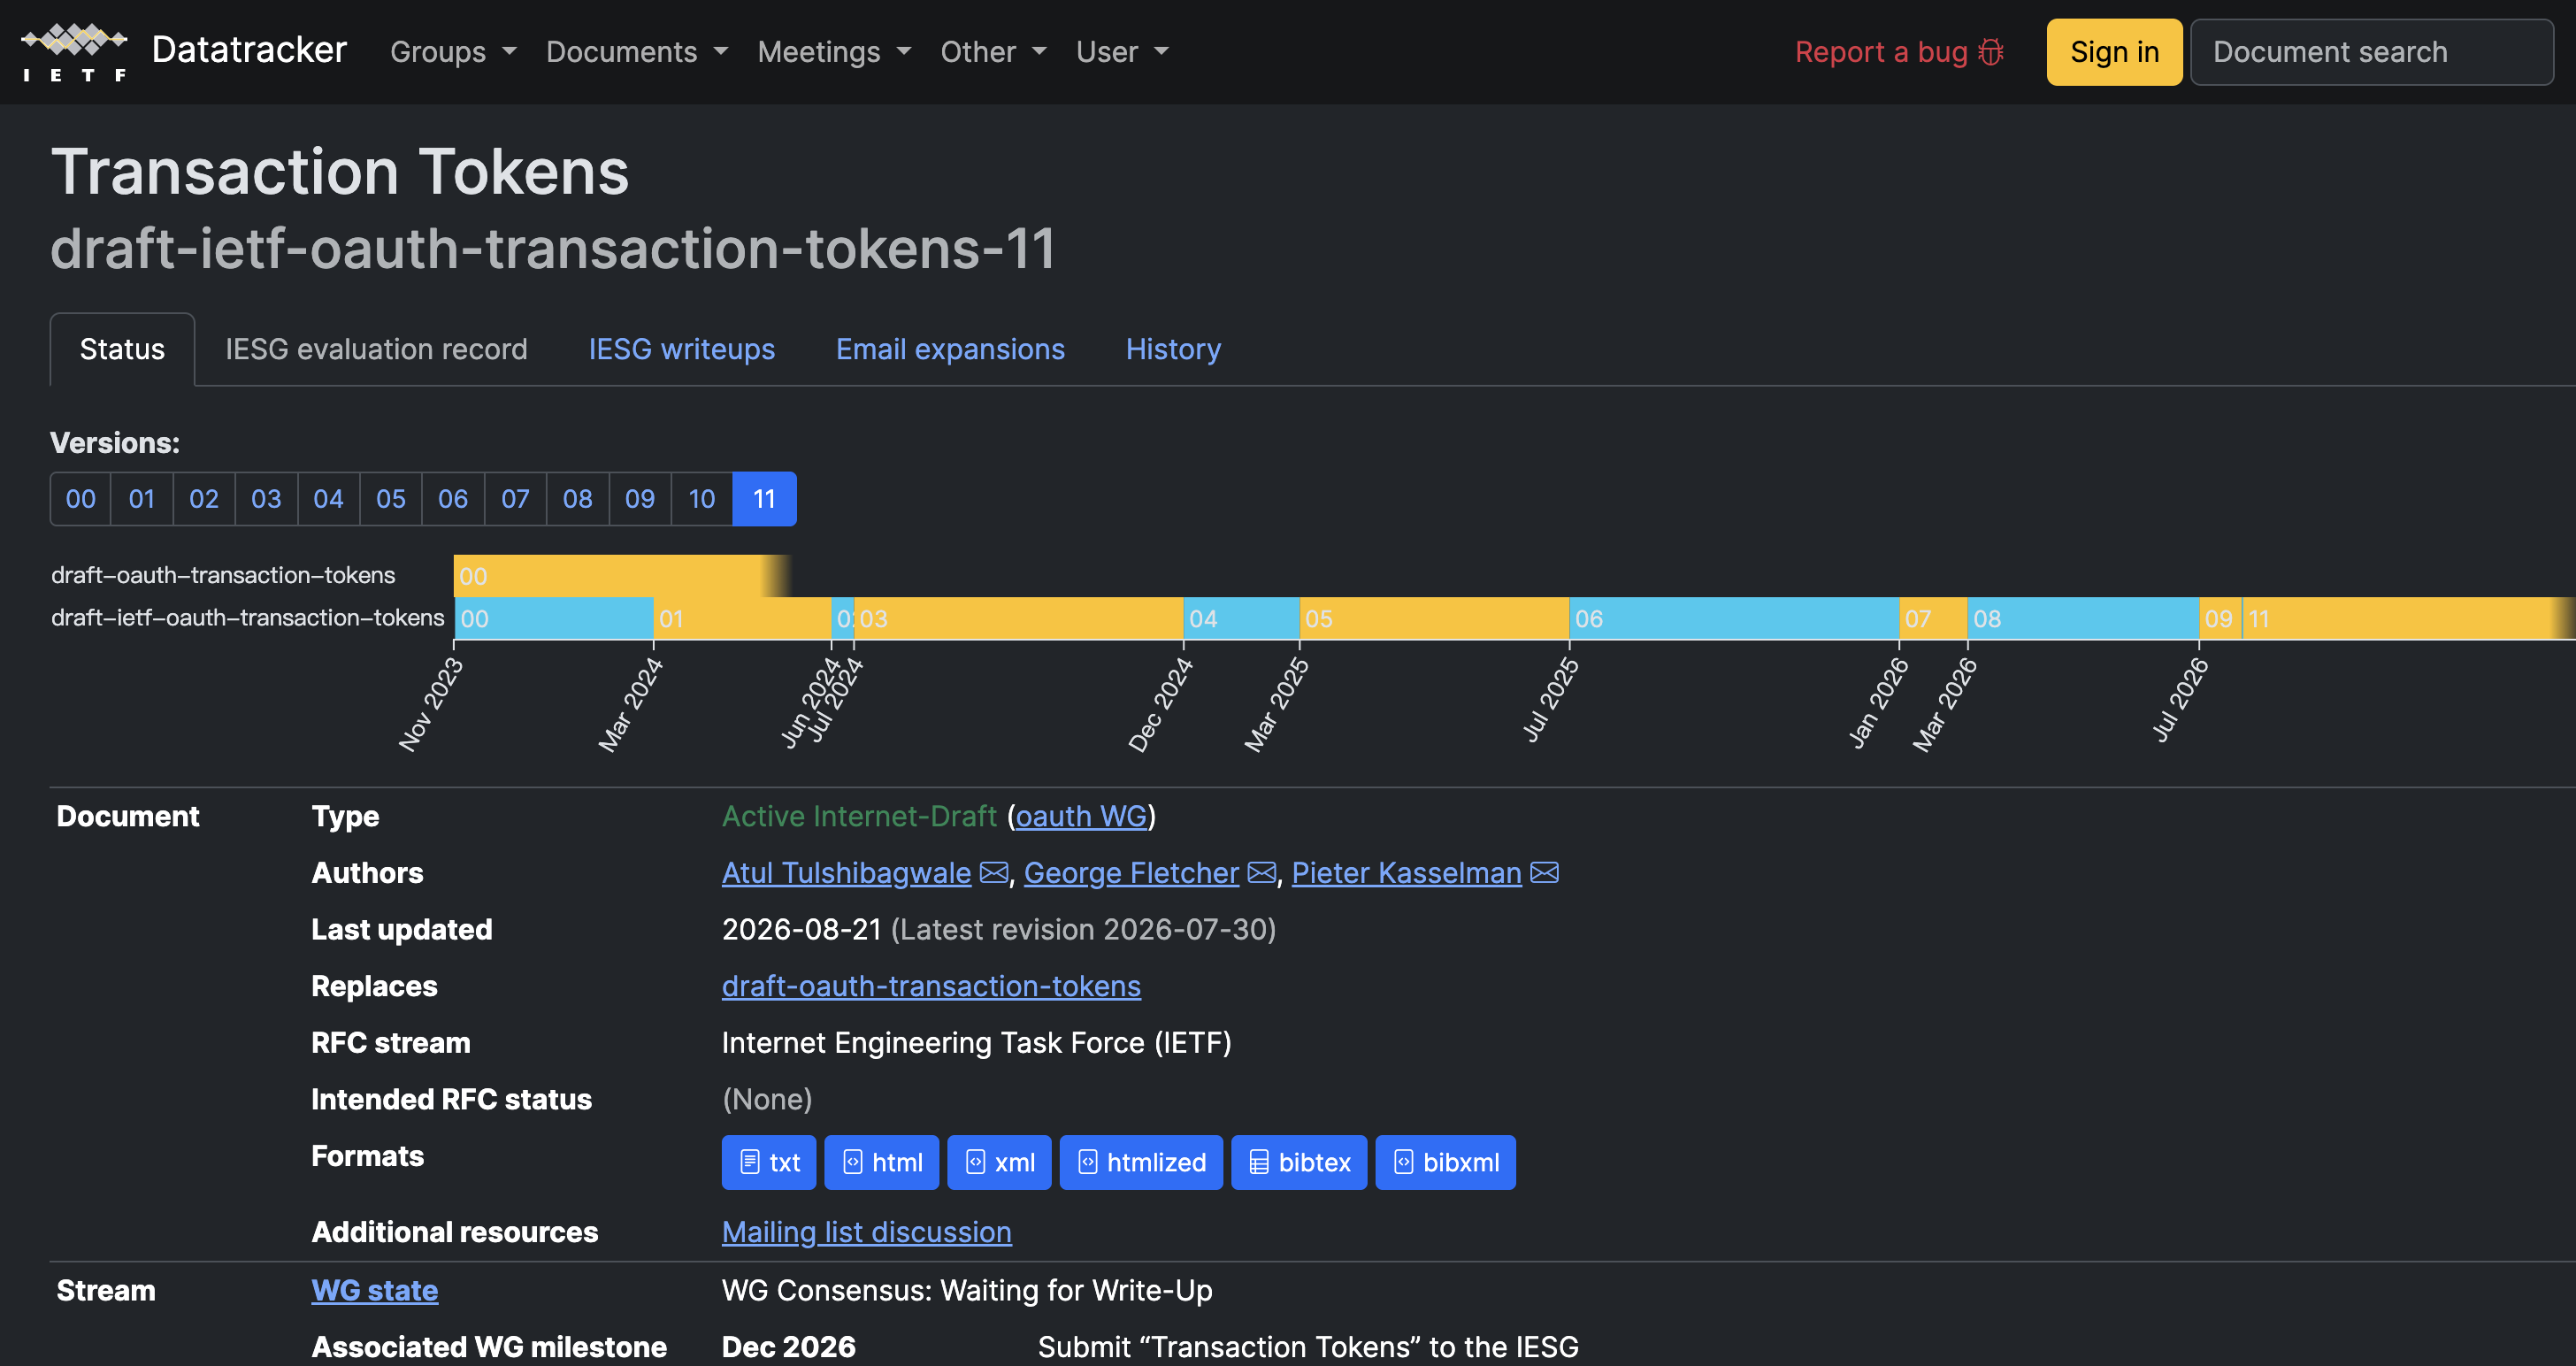Download the bibtex citation
Viewport: 2576px width, 1366px height.
1299,1162
